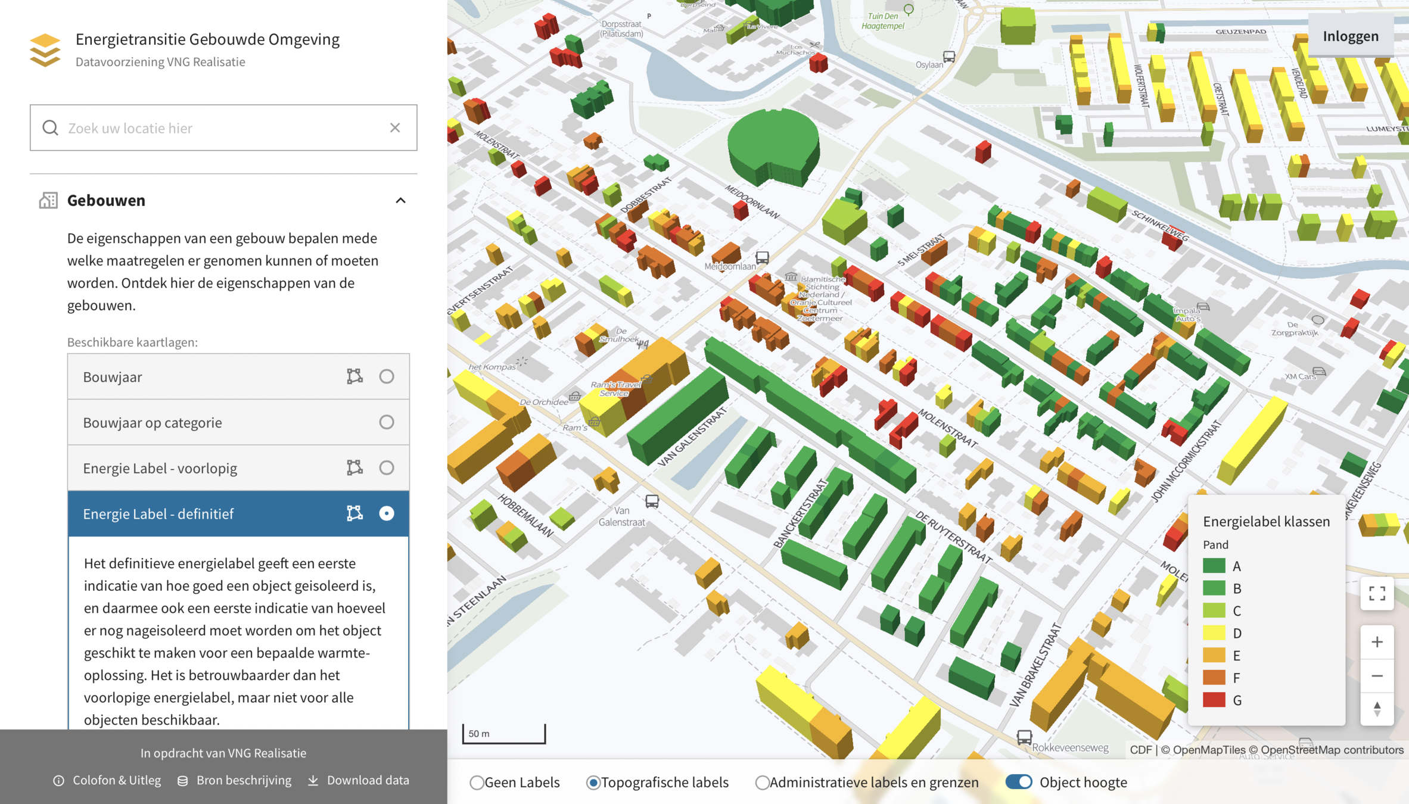Select the Geen Labels radio button

tap(477, 783)
